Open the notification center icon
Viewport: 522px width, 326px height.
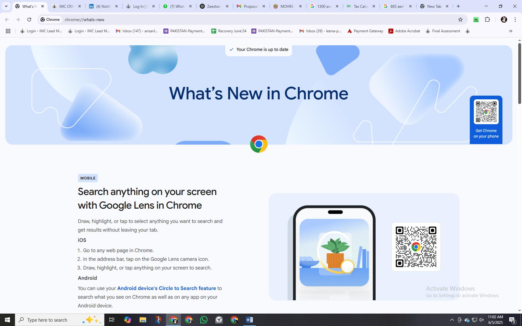coord(513,320)
